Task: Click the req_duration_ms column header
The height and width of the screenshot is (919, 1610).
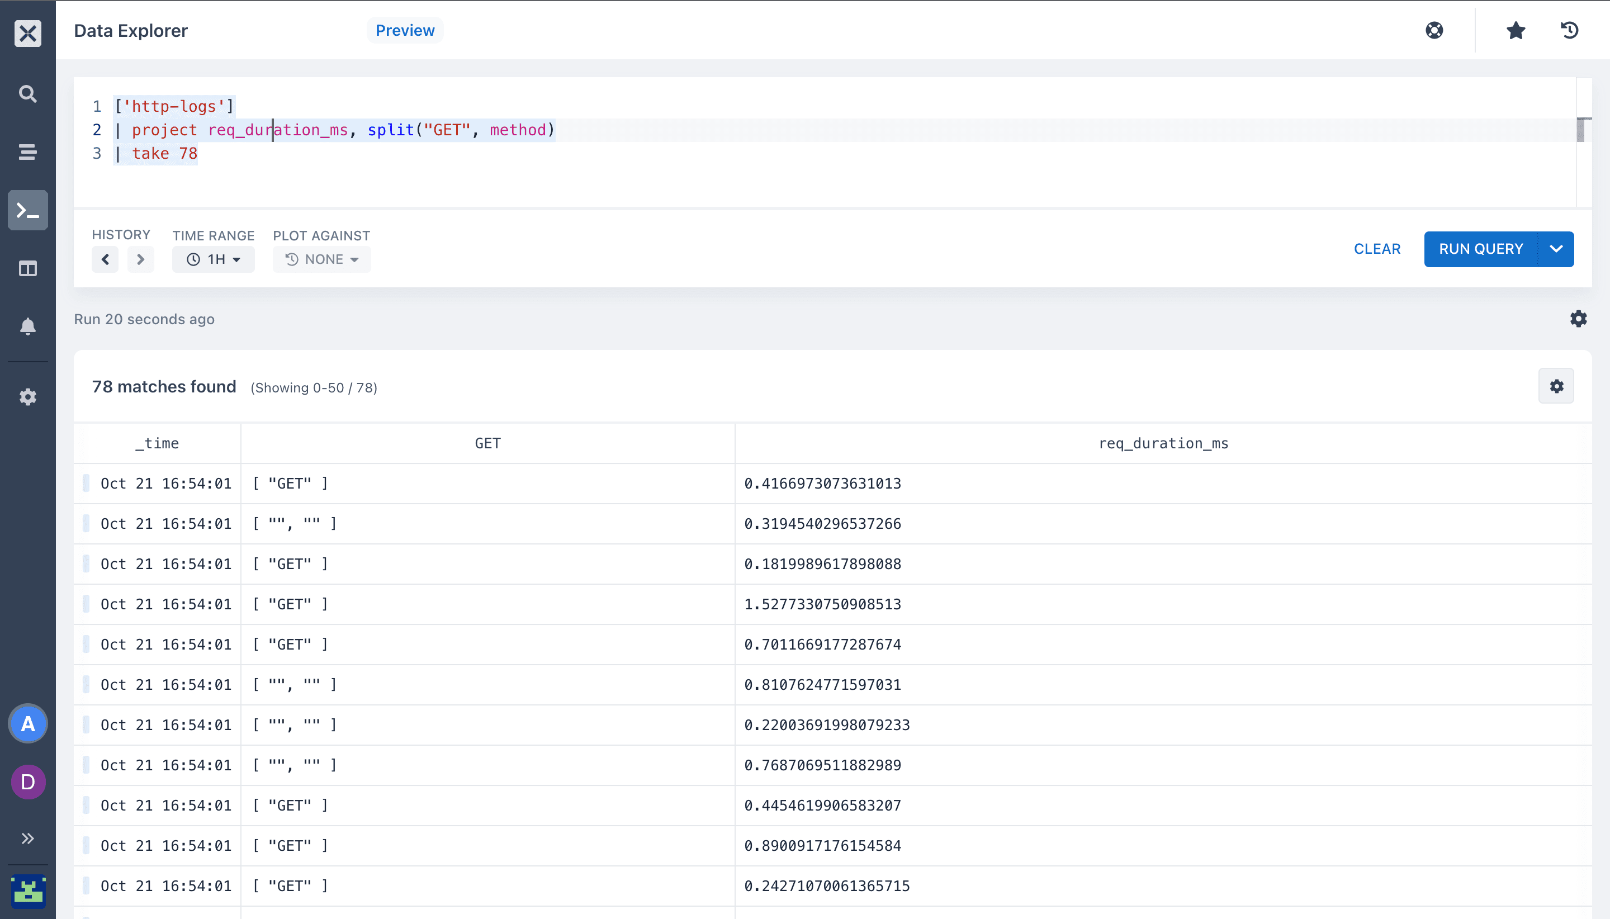Action: click(1163, 444)
